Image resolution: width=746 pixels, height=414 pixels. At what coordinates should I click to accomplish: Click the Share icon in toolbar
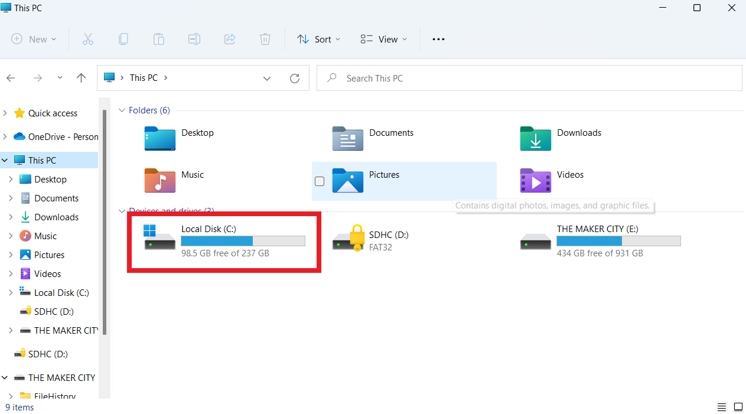(x=230, y=39)
